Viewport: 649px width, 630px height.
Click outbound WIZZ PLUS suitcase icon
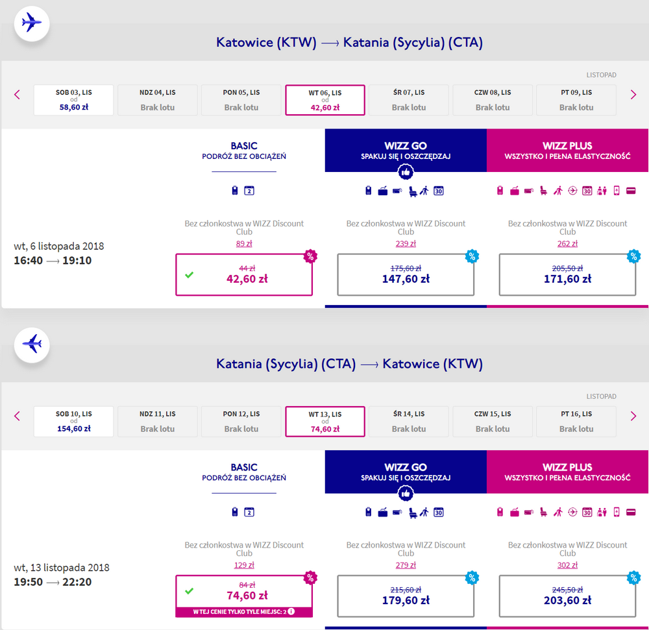(x=515, y=191)
